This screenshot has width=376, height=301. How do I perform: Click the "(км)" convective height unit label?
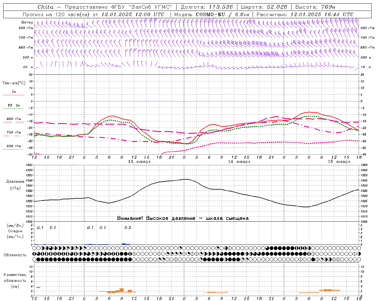click(15, 286)
